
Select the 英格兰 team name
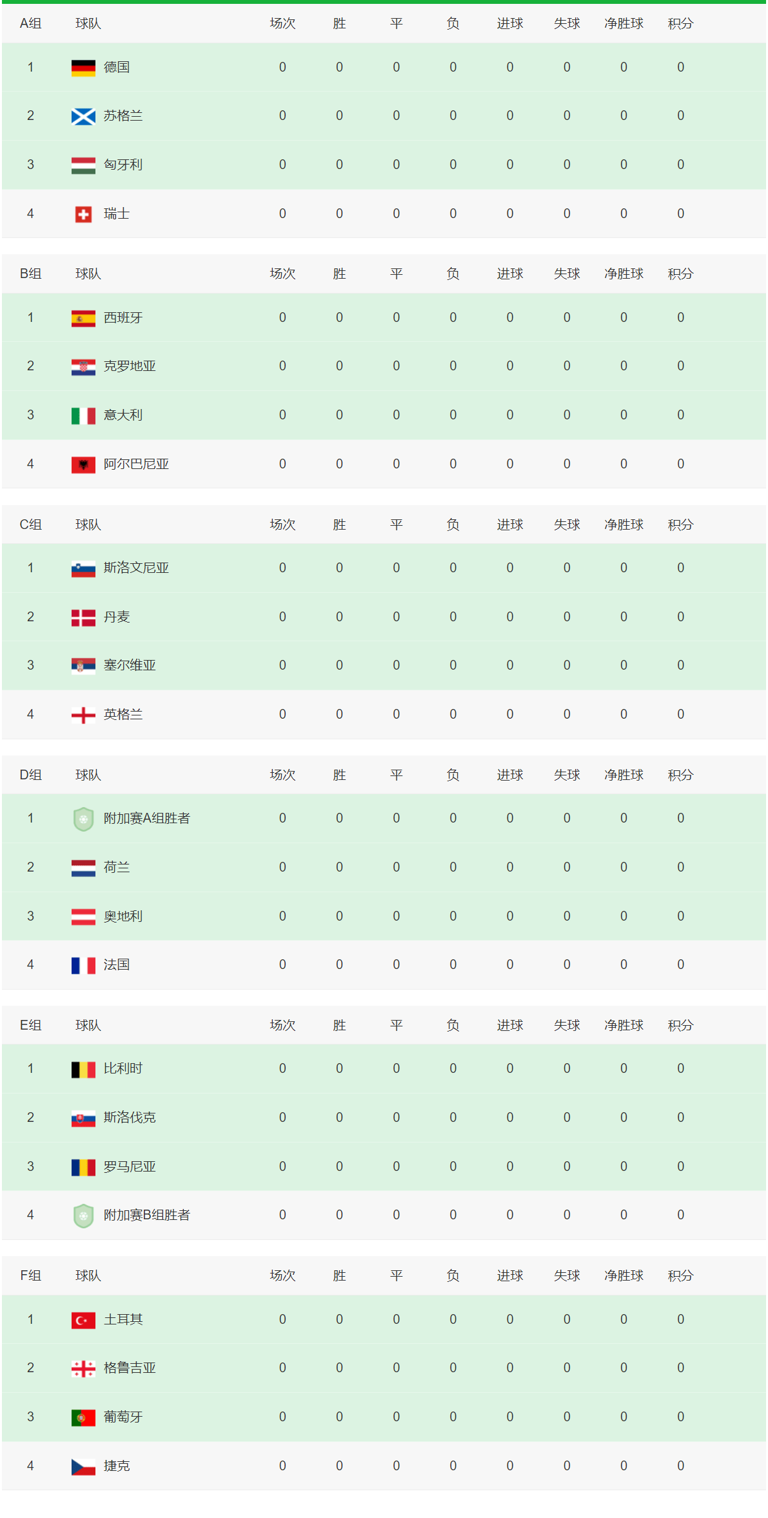123,715
